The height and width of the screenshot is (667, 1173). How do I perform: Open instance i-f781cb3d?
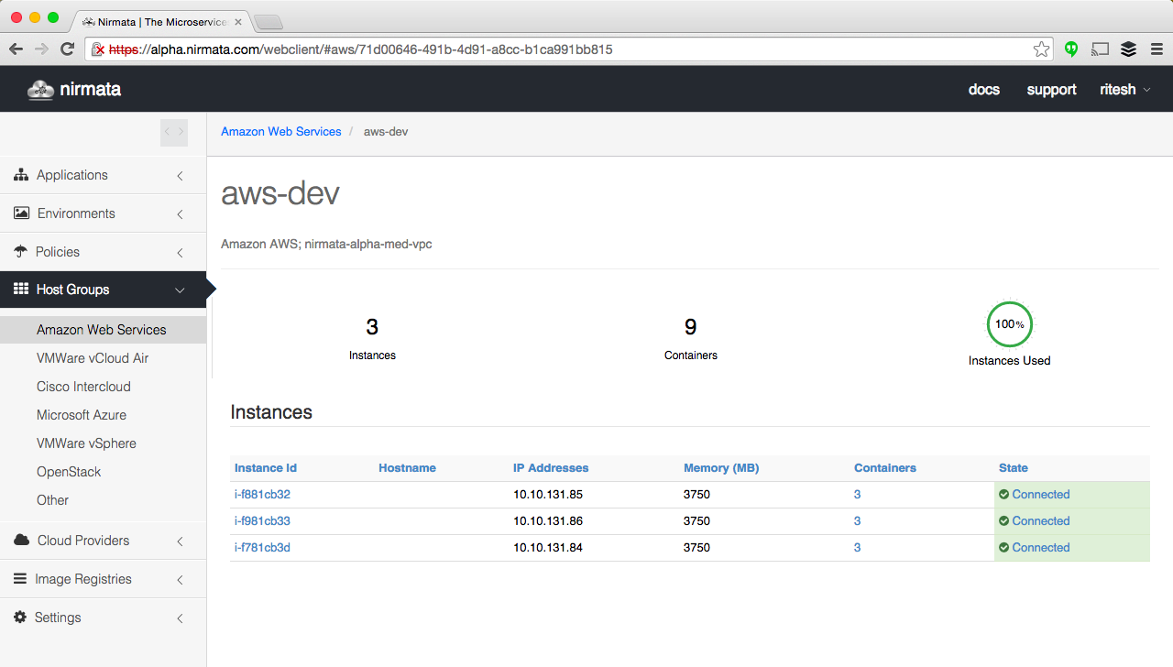tap(262, 548)
